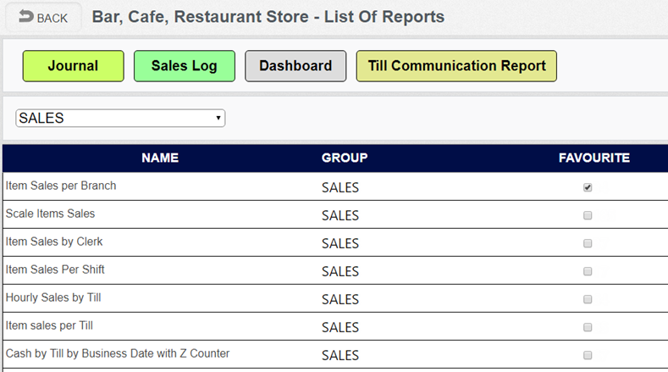Mark Scale Items Sales as favourite
The width and height of the screenshot is (668, 372).
588,215
